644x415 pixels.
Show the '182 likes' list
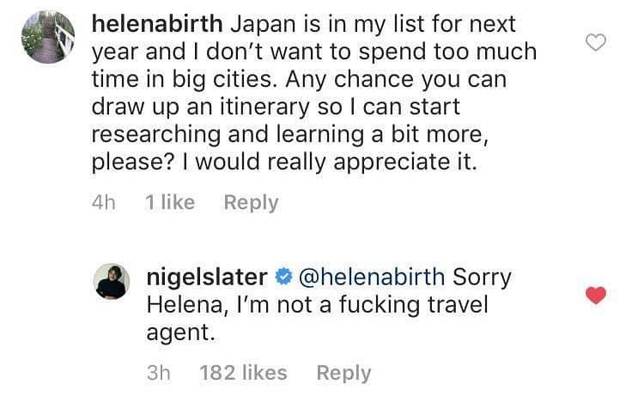[x=243, y=373]
